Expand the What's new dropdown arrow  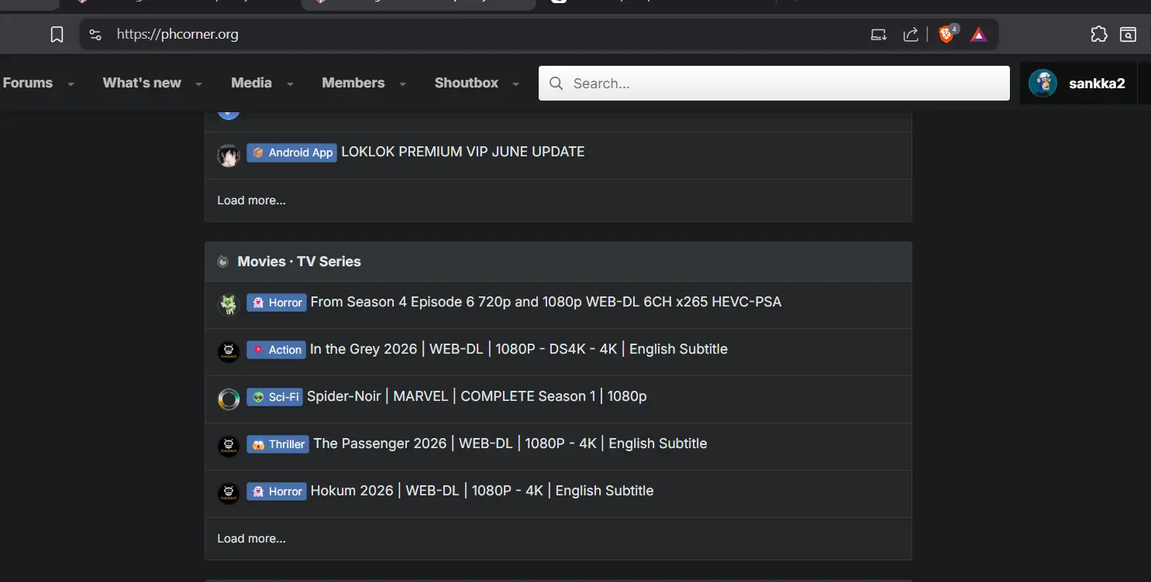(198, 84)
